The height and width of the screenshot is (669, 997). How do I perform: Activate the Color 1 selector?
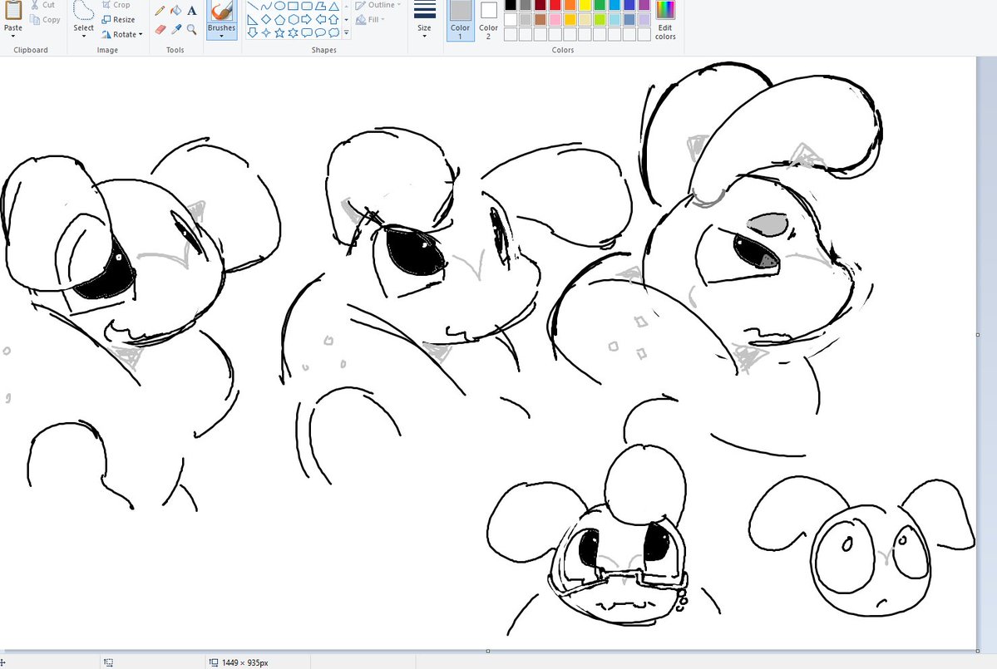click(461, 20)
